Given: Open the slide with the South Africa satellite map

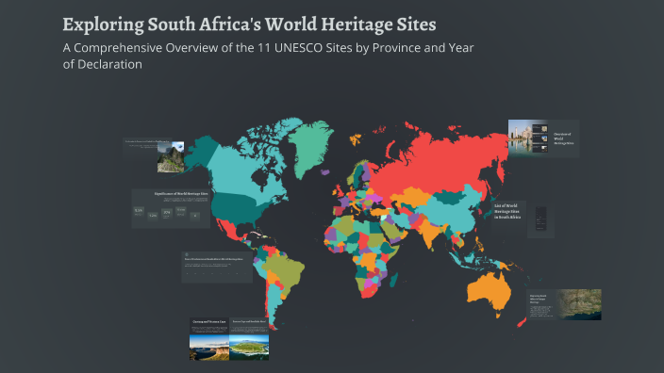Looking at the screenshot, I should click(564, 304).
